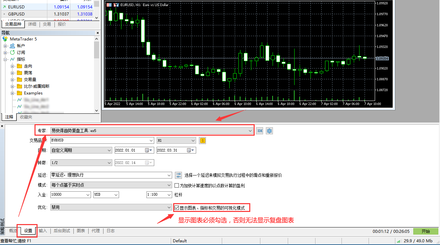Click the gold dollar symbol specification icon
Screen dimensions: 440x245
[202, 140]
